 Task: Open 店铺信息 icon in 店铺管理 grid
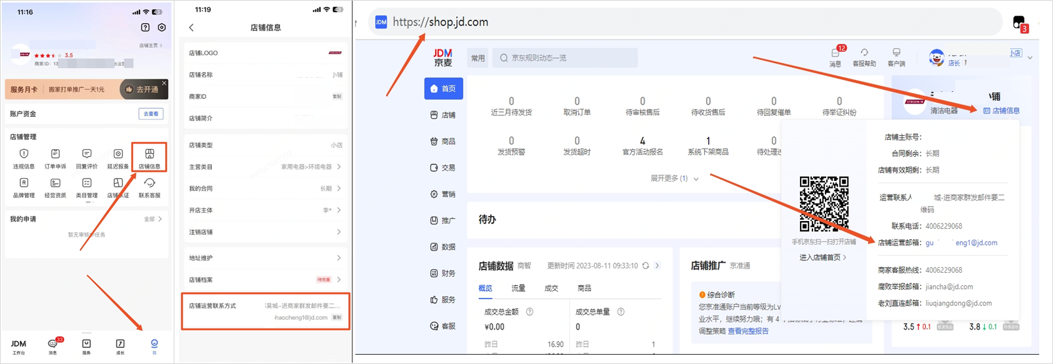coord(149,154)
